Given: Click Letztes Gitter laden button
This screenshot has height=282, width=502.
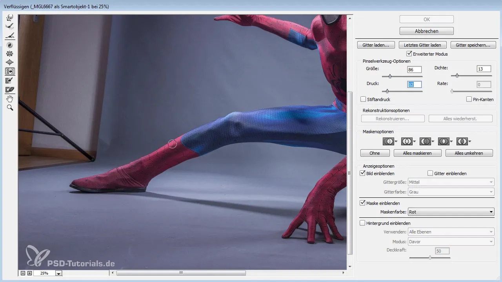Looking at the screenshot, I should [422, 45].
